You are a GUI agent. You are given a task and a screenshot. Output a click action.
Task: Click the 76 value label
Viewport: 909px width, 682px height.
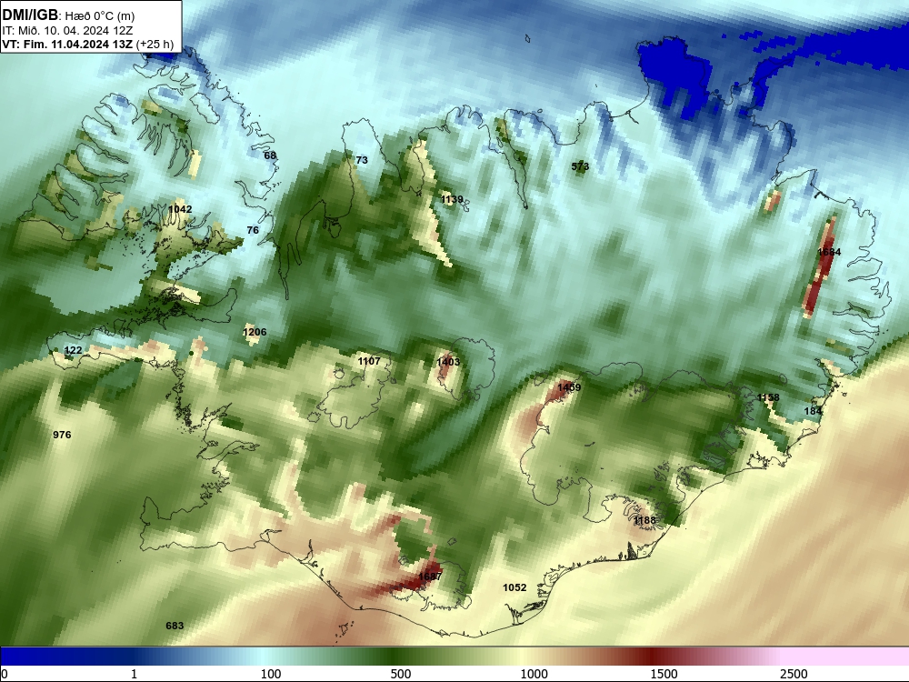coord(253,230)
